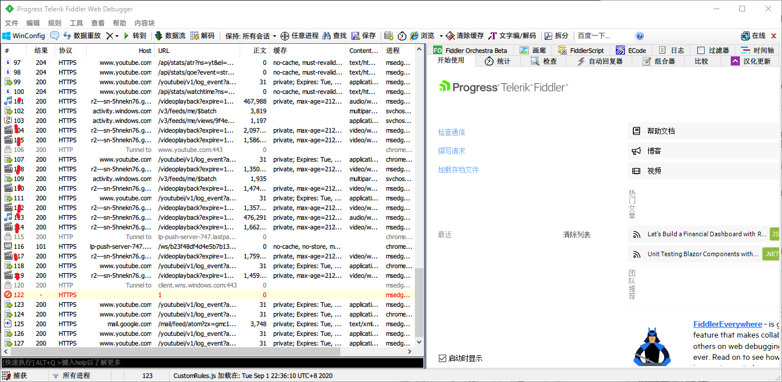The height and width of the screenshot is (382, 782).
Task: Expand the 浏览 browse dropdown arrow
Action: pyautogui.click(x=441, y=36)
